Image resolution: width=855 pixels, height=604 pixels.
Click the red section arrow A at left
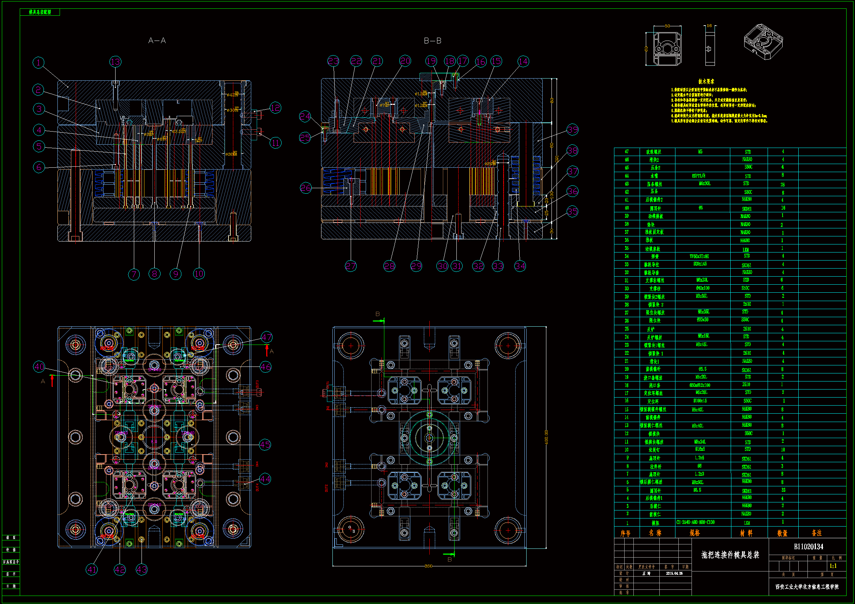(52, 380)
